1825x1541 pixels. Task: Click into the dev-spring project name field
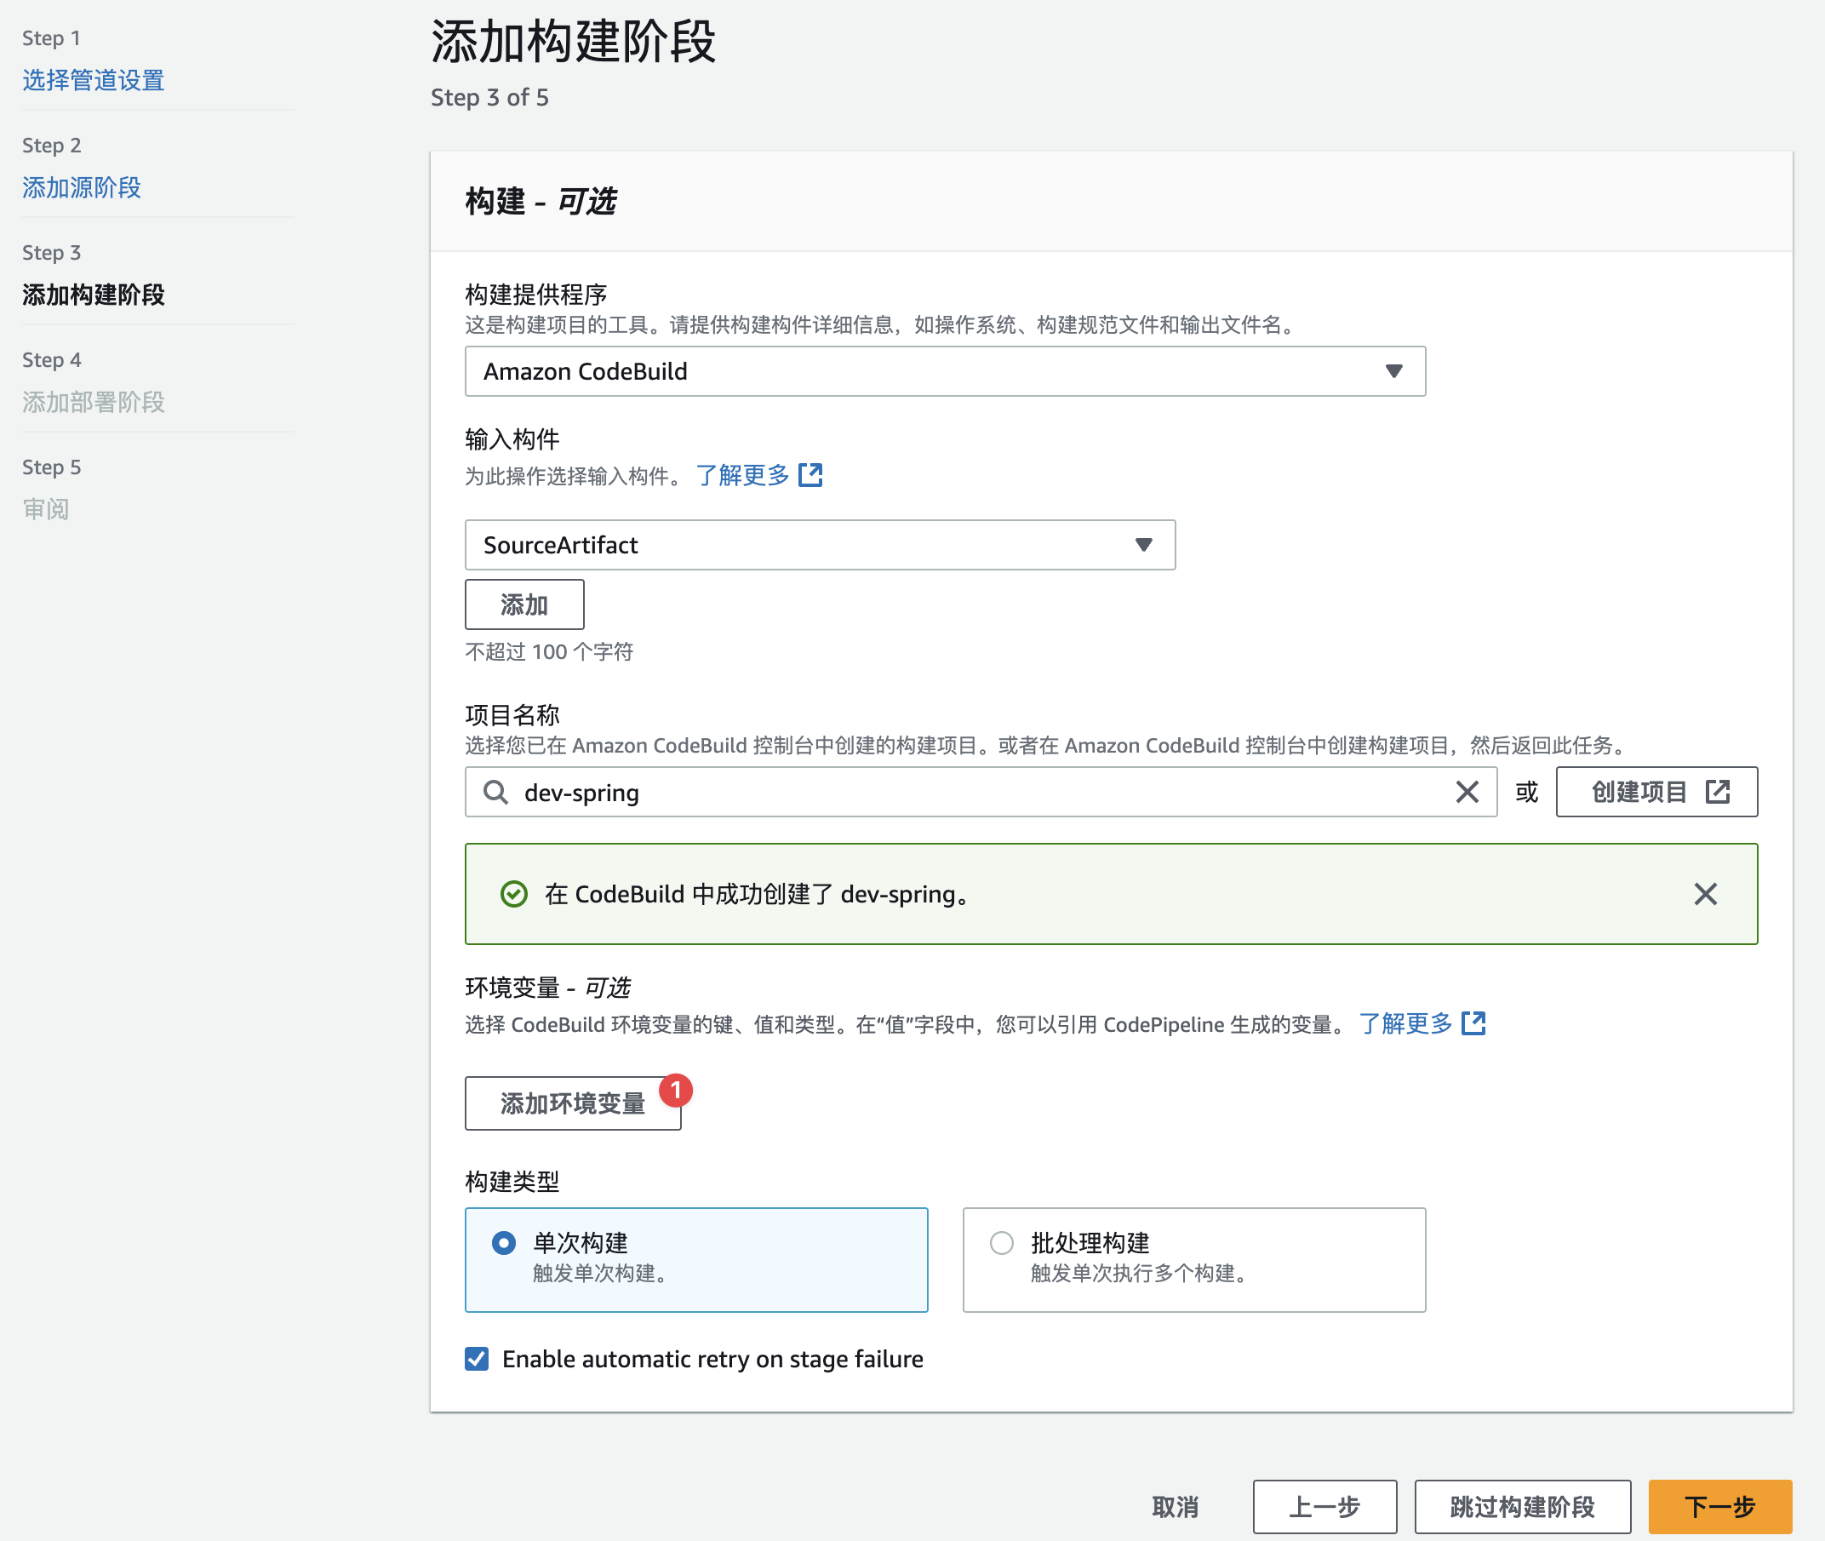pyautogui.click(x=960, y=793)
